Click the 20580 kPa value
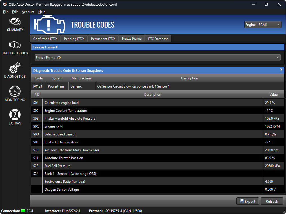The image size is (286, 214). (272, 166)
